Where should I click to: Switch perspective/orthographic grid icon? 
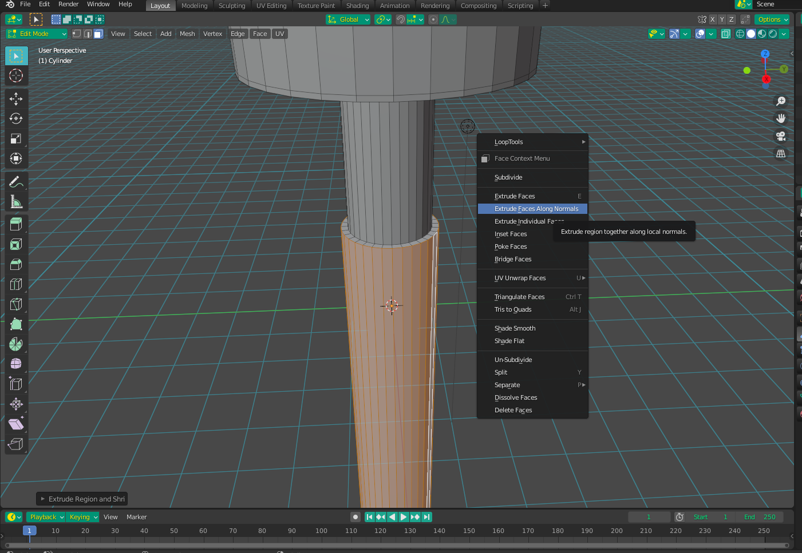coord(781,154)
